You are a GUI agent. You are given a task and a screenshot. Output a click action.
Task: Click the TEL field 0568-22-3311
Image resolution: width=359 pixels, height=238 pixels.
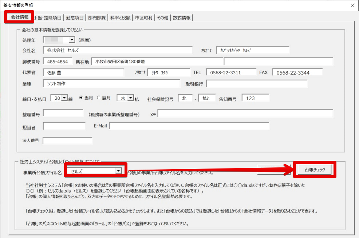click(x=231, y=72)
